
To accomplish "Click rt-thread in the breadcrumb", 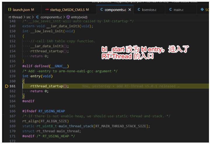I will point(15,17).
